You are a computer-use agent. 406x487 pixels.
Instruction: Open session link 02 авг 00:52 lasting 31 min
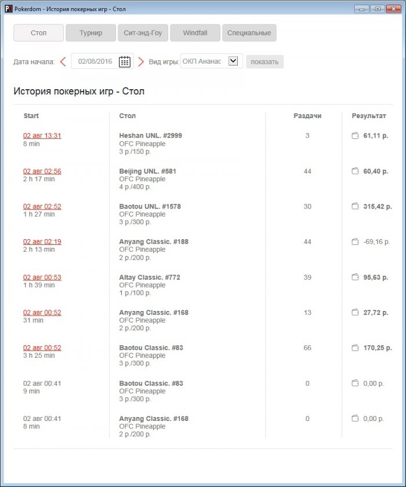(x=42, y=313)
